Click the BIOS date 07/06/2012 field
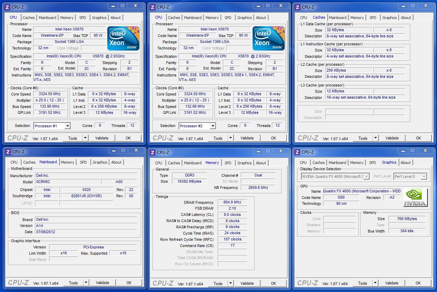This screenshot has width=437, height=292. pyautogui.click(x=86, y=232)
